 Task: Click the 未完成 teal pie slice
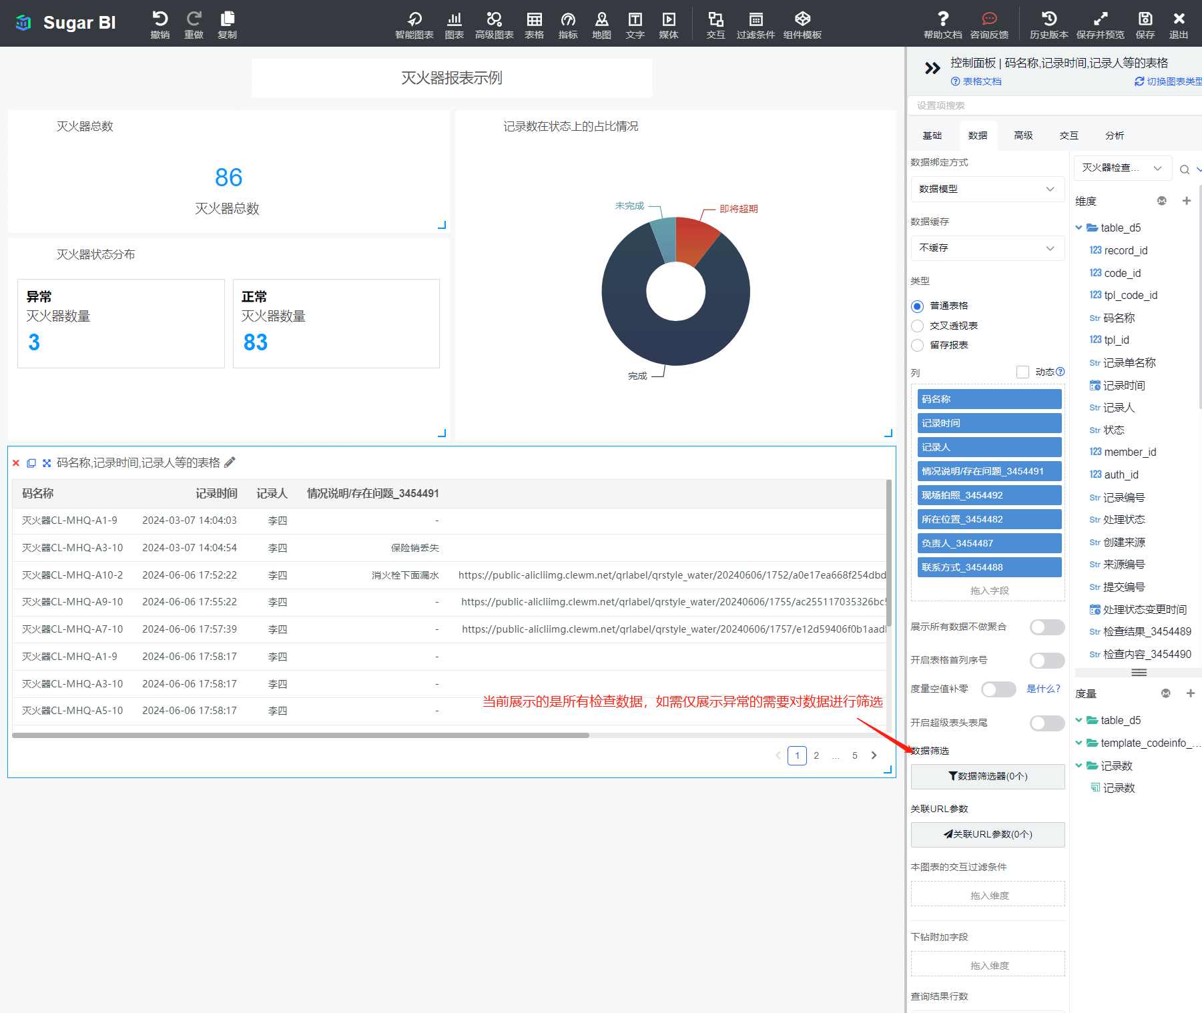tap(665, 239)
